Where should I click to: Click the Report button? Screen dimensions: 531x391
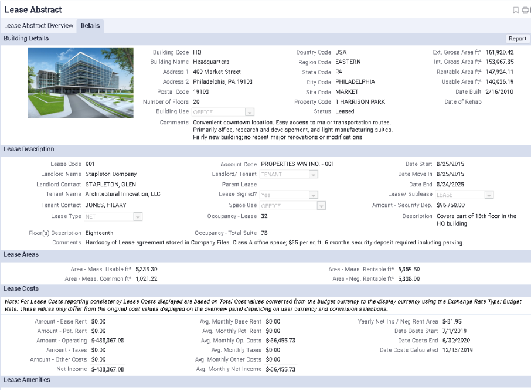[x=518, y=38]
